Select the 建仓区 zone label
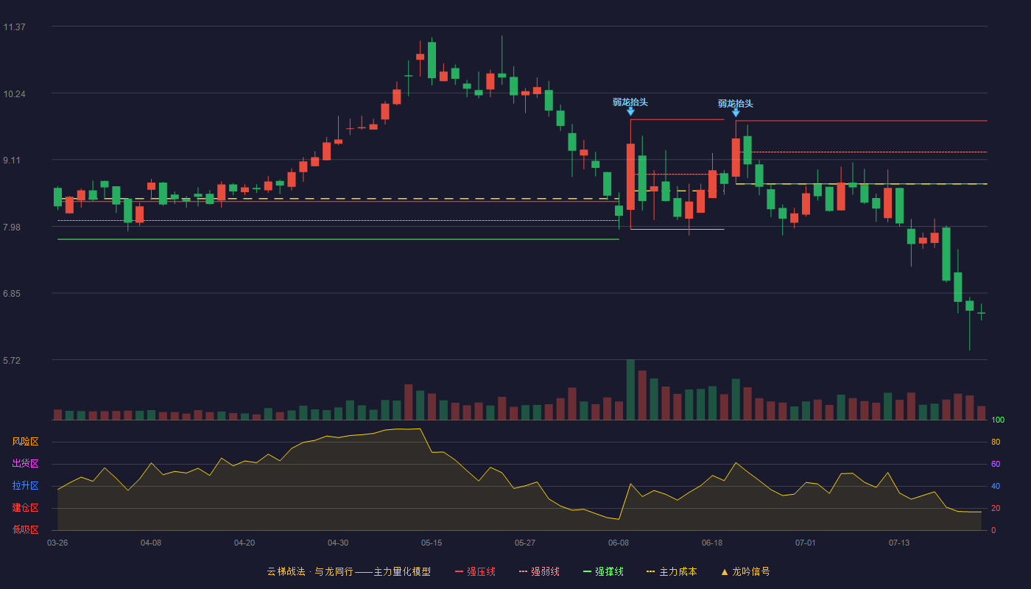The image size is (1031, 589). (x=25, y=508)
